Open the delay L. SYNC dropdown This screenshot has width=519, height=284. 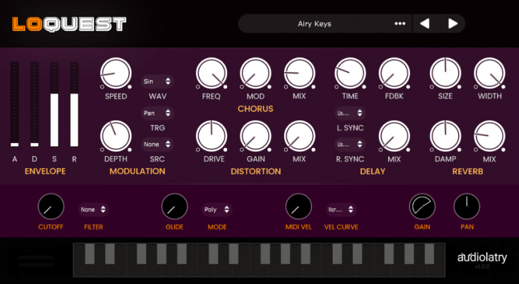point(350,113)
